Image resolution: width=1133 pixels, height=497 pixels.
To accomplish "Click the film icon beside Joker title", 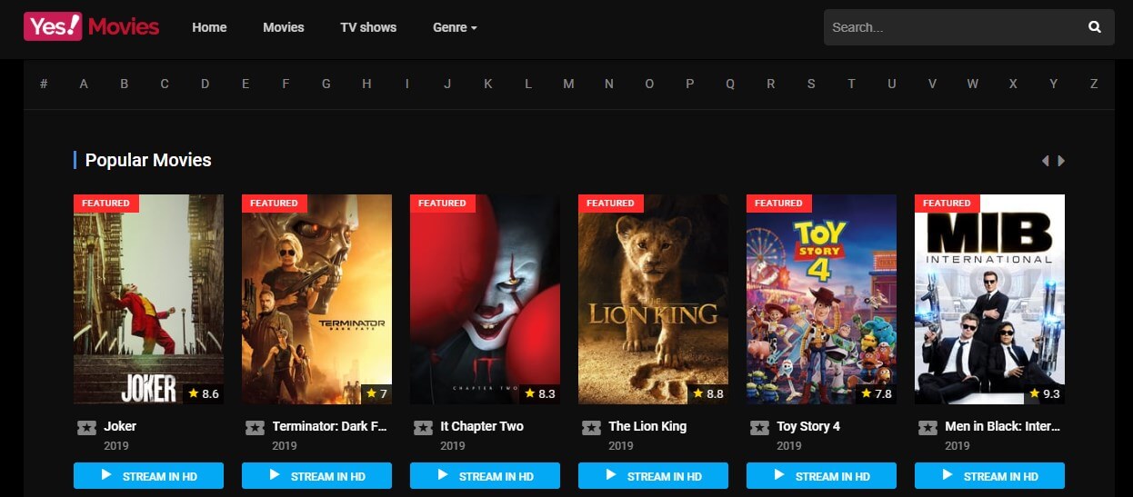I will point(86,427).
